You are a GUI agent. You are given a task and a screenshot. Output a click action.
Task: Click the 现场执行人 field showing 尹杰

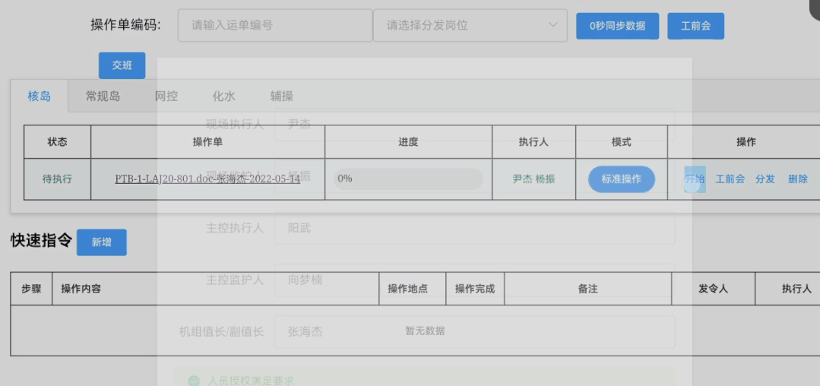coord(473,125)
